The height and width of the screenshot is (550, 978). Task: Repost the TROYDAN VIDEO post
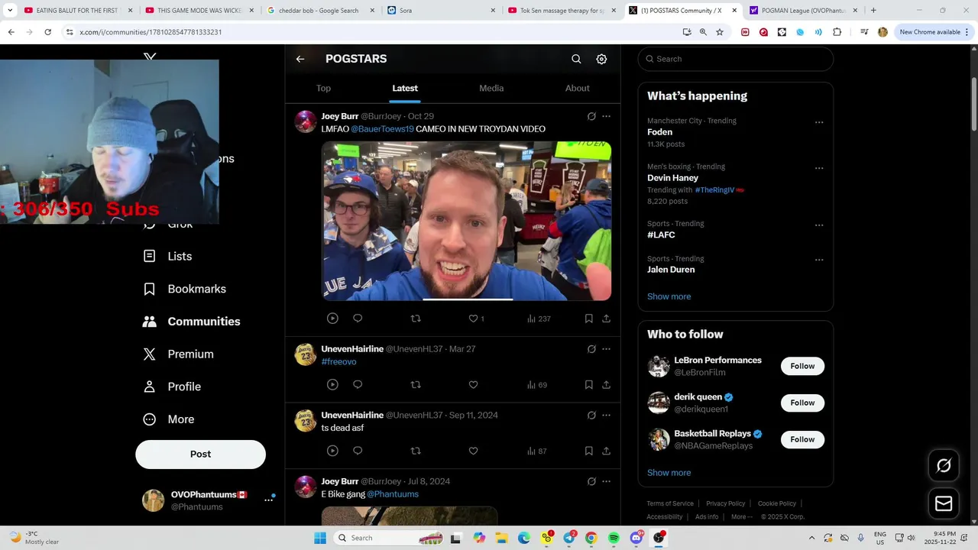pyautogui.click(x=416, y=319)
